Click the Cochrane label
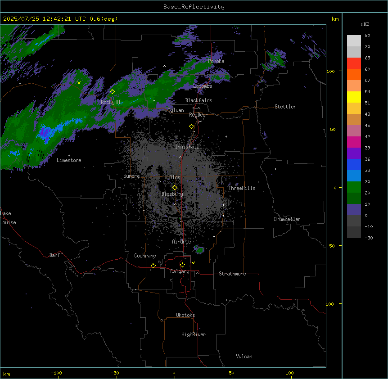The image size is (388, 379). 145,256
